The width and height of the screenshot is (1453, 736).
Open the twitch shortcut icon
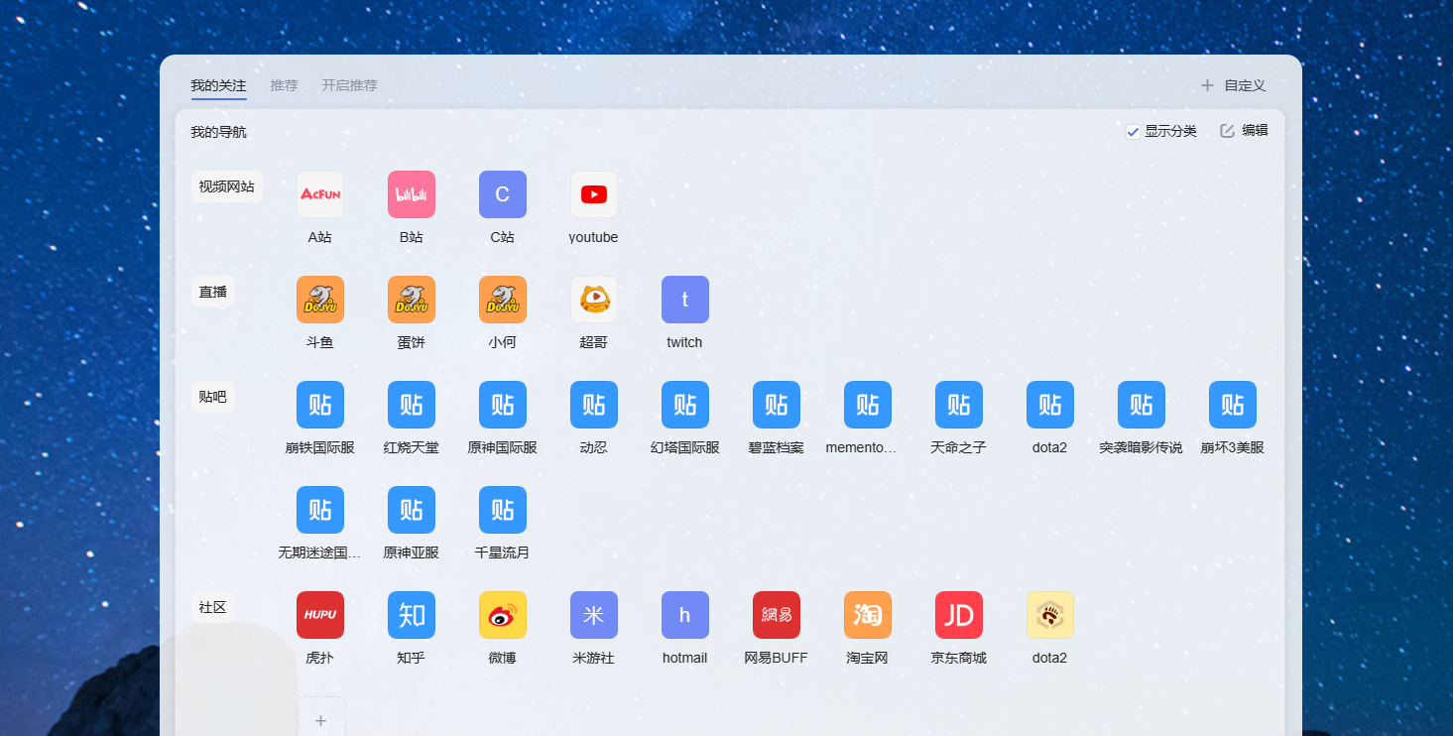685,300
